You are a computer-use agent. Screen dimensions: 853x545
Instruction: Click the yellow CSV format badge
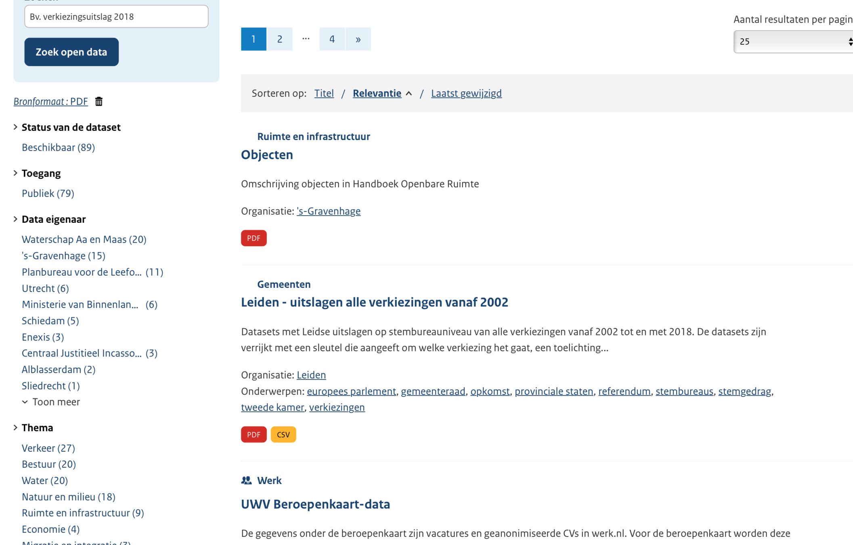pos(283,434)
